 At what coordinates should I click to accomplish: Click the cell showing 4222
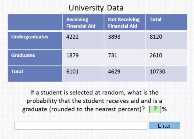coord(72,37)
